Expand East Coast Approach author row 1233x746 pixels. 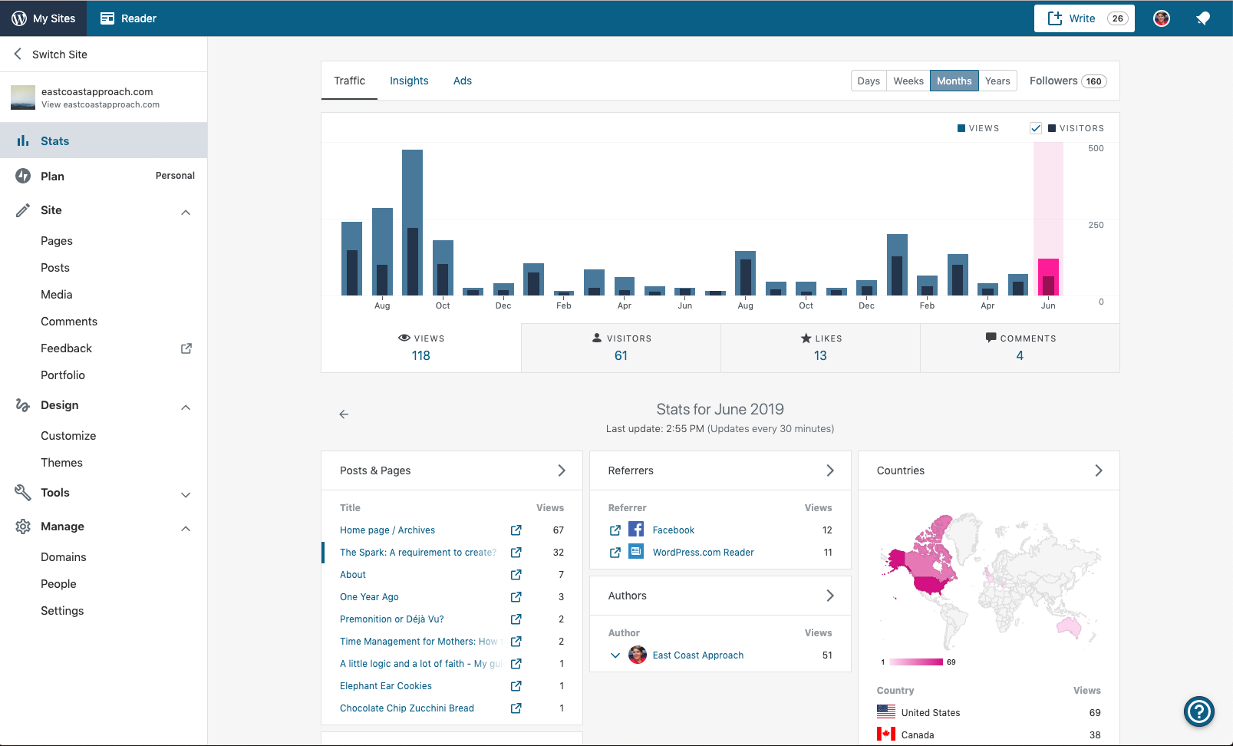615,655
